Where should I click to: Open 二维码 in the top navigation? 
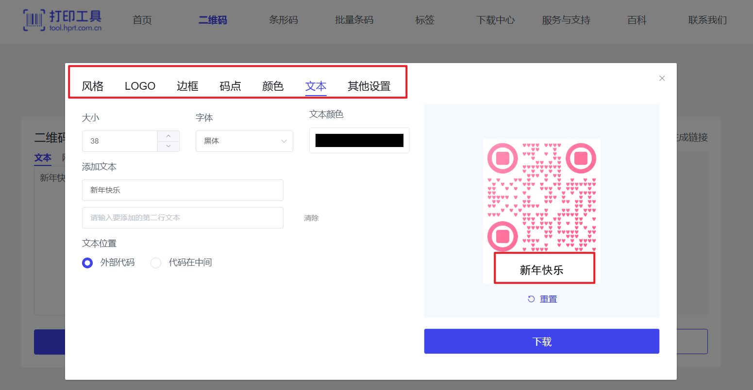pyautogui.click(x=213, y=20)
